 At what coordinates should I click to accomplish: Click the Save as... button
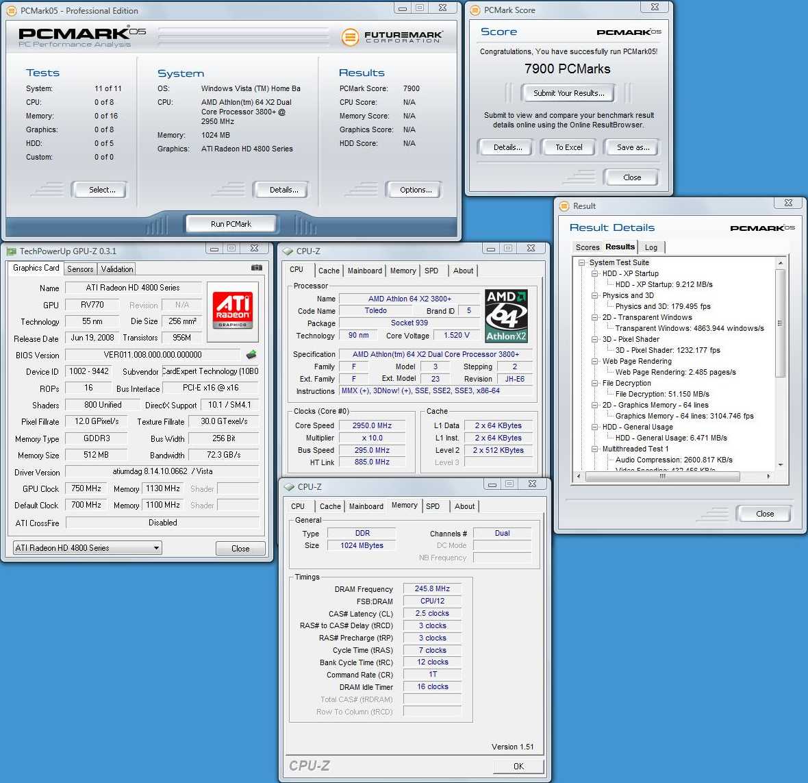(632, 147)
